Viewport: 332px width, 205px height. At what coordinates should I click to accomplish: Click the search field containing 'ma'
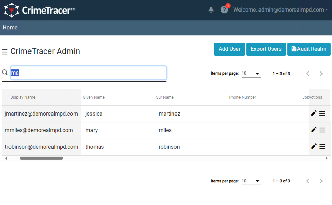click(x=88, y=73)
